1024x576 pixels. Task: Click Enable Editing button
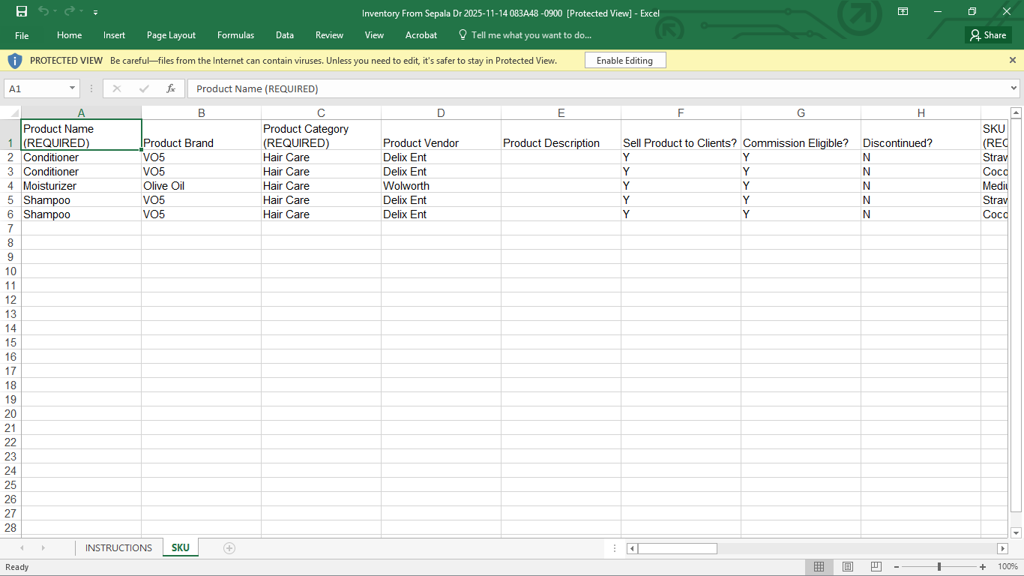coord(625,61)
